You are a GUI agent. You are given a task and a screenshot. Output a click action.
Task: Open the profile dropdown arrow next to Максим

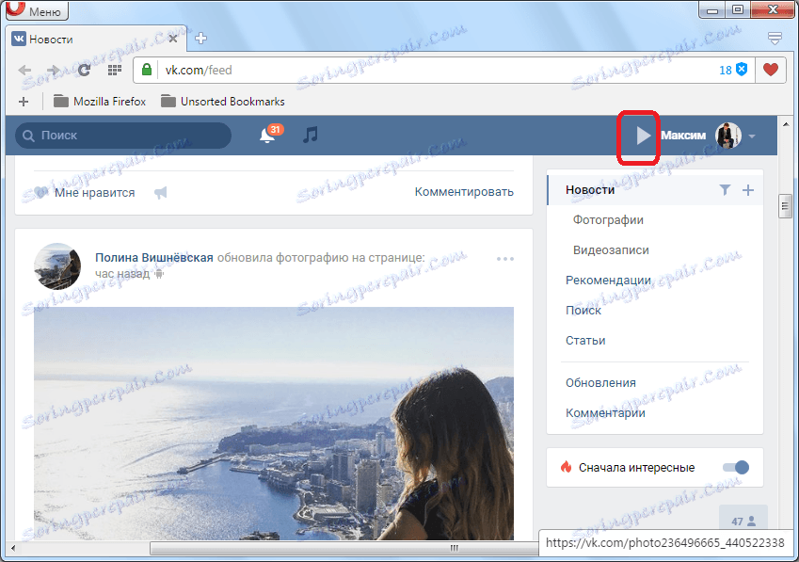click(x=753, y=135)
